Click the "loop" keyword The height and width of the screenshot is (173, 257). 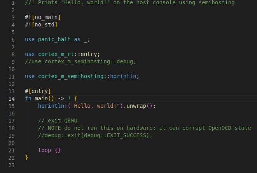click(x=44, y=150)
